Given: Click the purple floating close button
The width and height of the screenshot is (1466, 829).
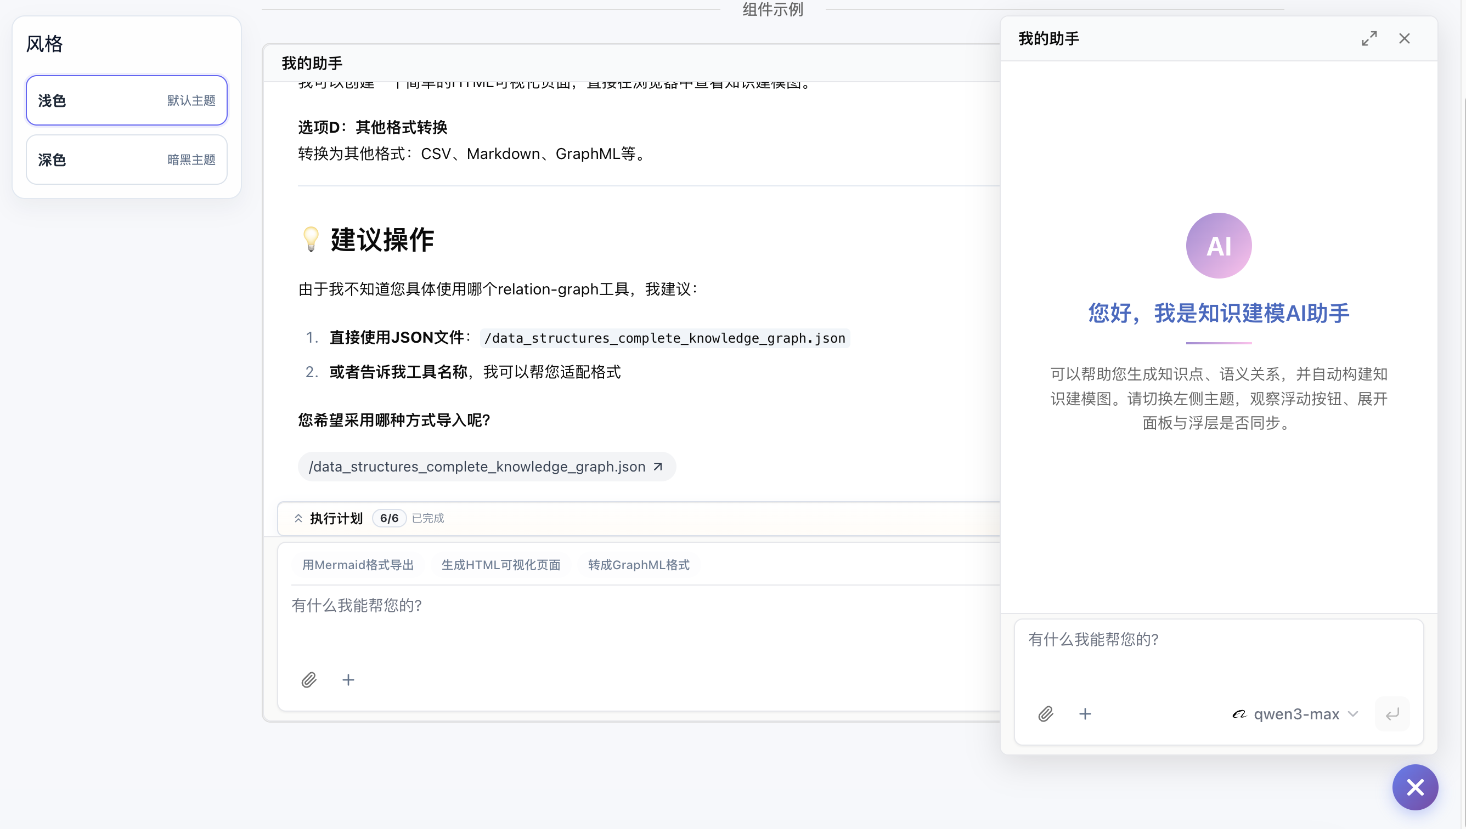Looking at the screenshot, I should click(x=1416, y=787).
